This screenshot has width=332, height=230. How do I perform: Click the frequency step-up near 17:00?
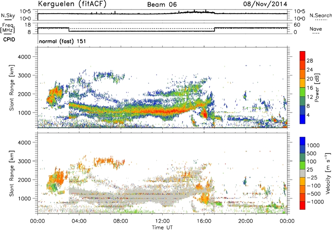pyautogui.click(x=215, y=29)
